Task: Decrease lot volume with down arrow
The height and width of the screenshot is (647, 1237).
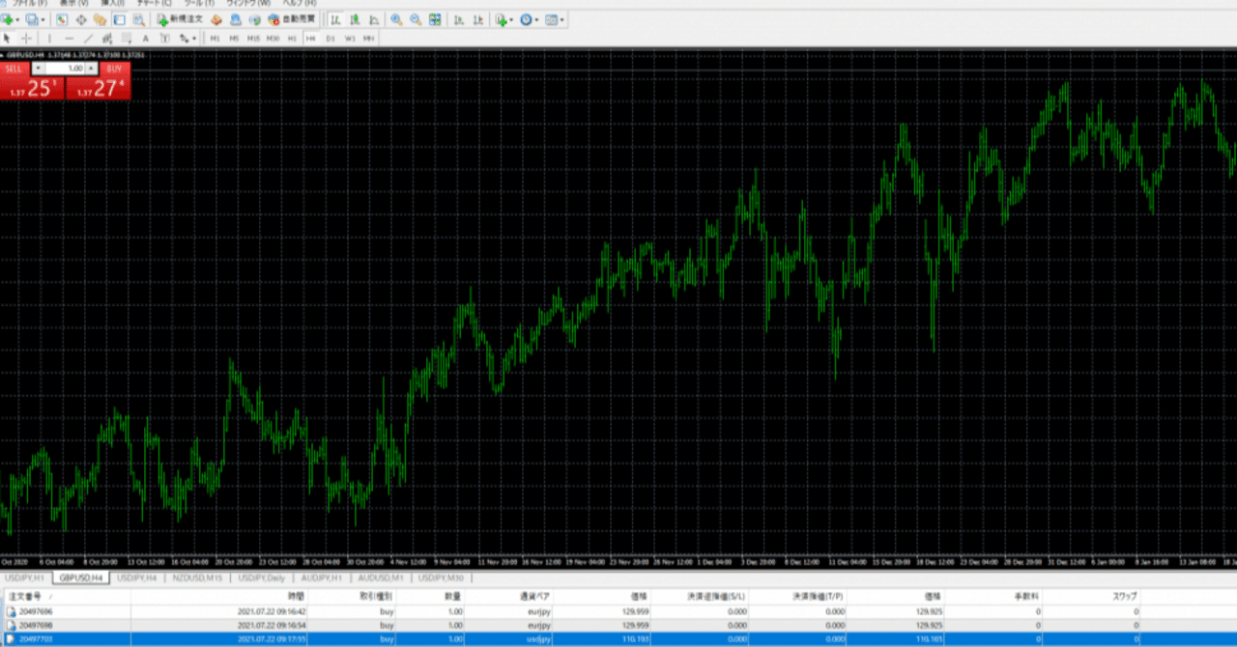Action: [37, 69]
